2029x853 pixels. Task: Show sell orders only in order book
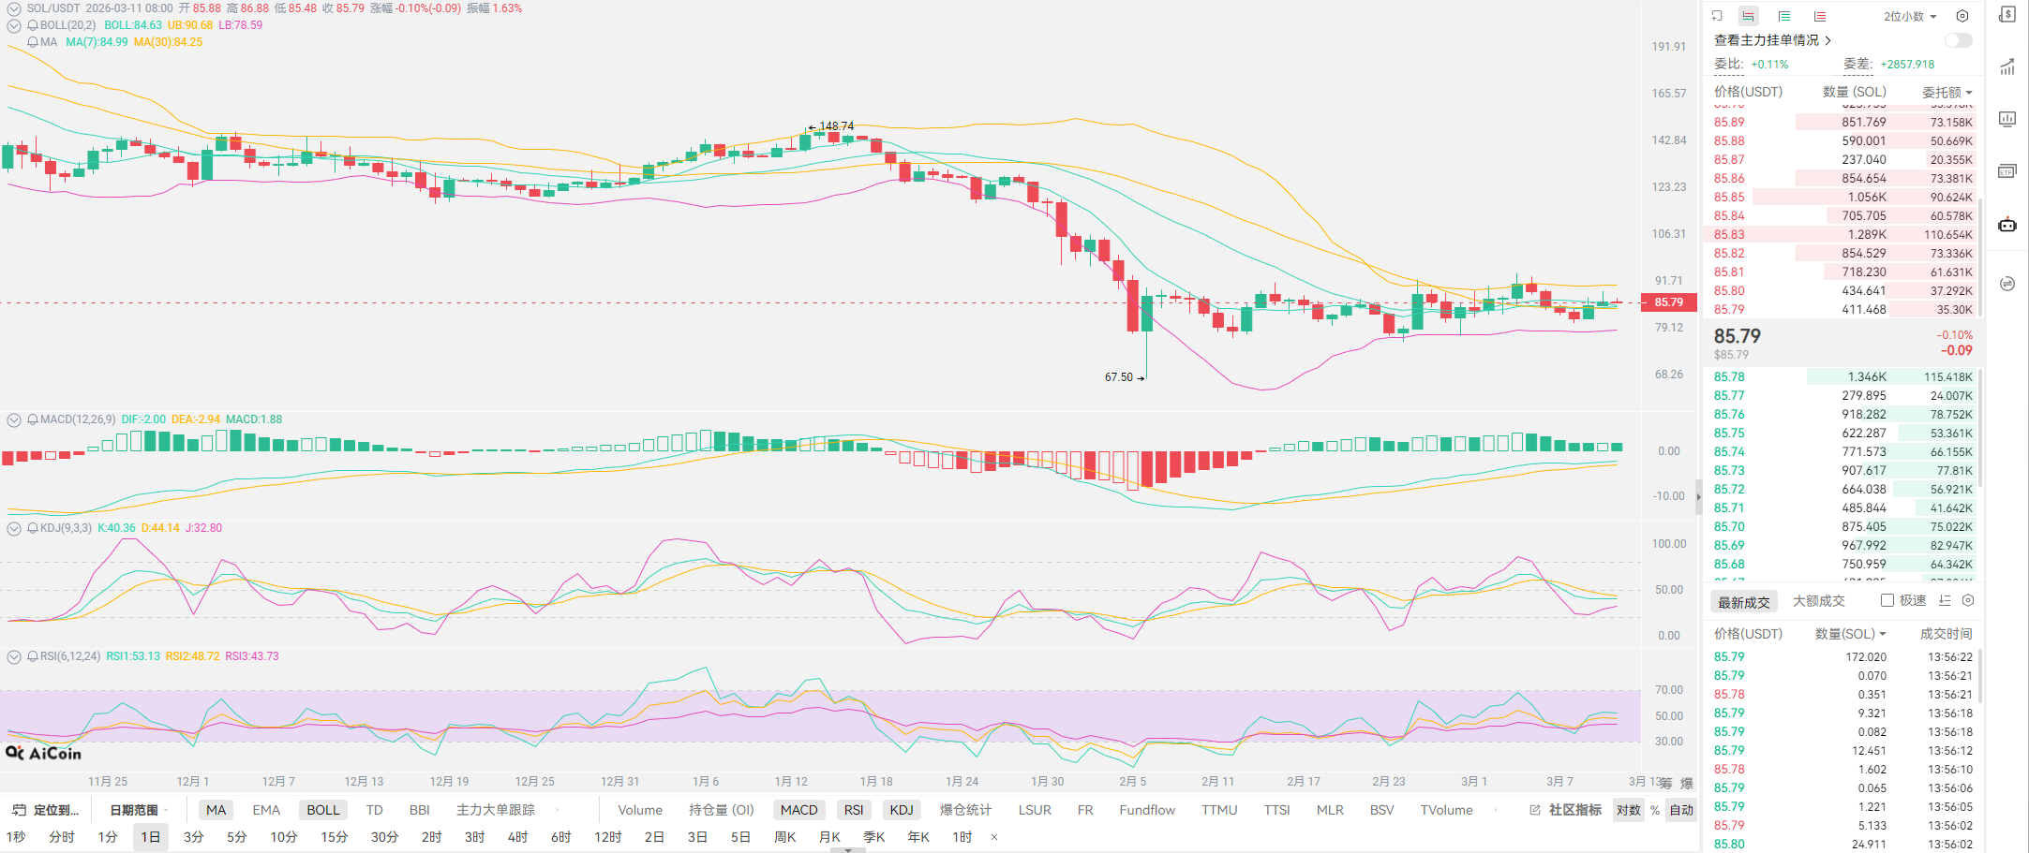[x=1819, y=16]
